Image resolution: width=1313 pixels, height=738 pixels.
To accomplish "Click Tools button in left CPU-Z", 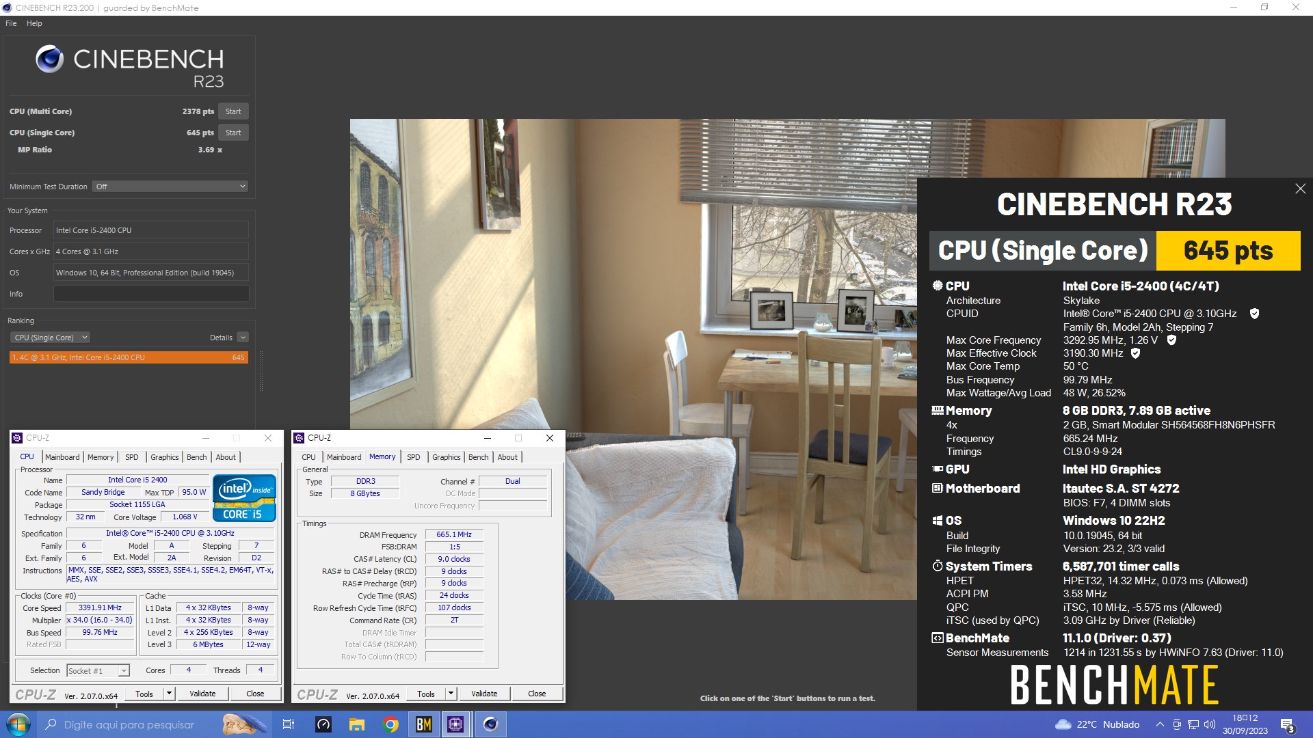I will (144, 694).
